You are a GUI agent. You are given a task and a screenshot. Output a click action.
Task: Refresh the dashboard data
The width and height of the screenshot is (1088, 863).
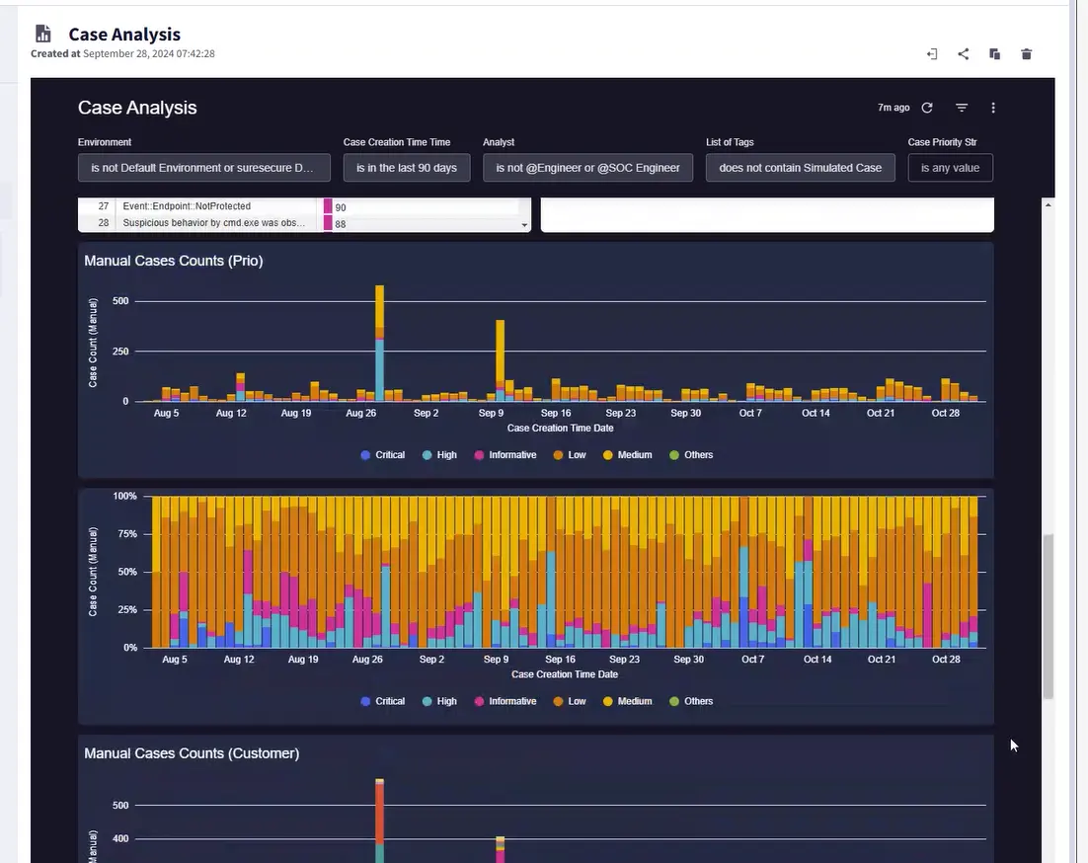coord(927,108)
